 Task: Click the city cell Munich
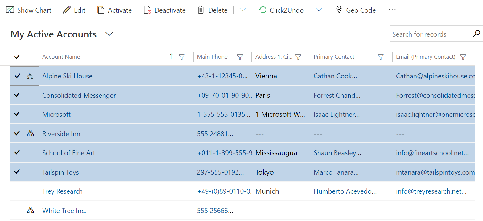pos(267,191)
